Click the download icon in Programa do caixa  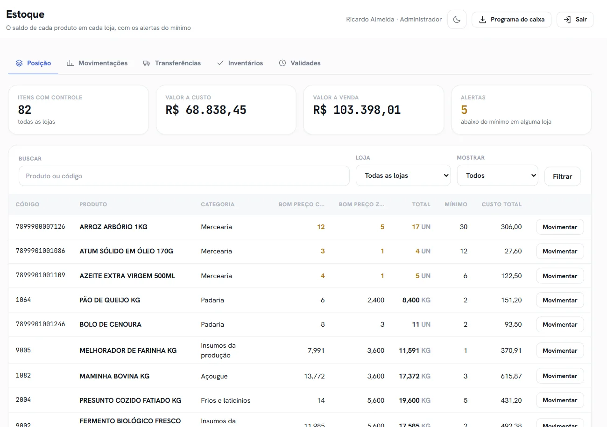click(482, 20)
